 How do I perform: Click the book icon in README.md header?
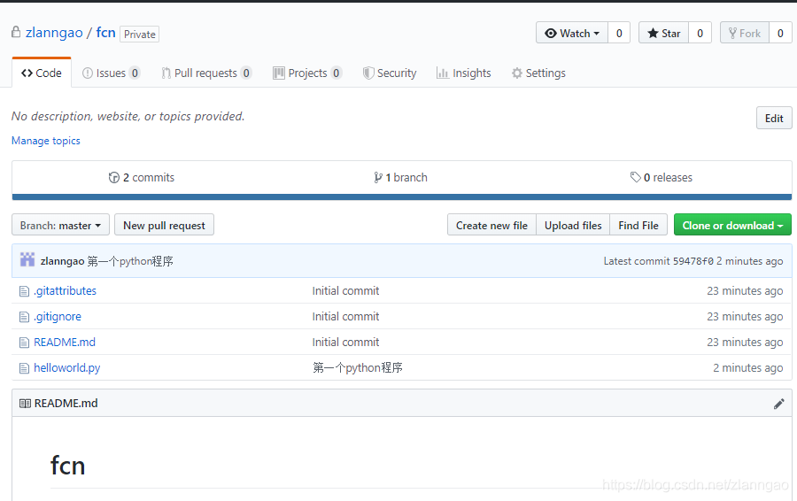pos(25,404)
